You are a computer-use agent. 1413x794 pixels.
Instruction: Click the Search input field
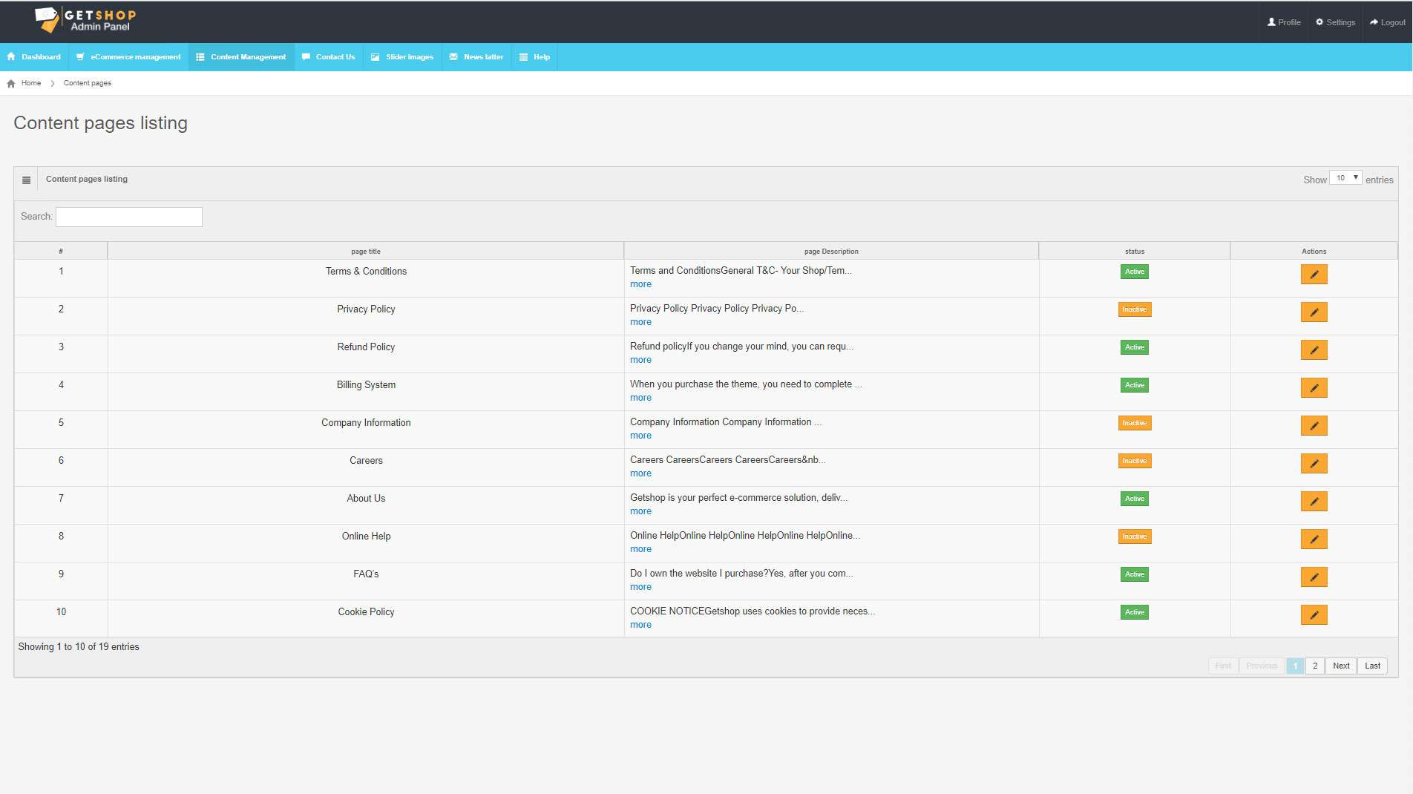pyautogui.click(x=129, y=217)
